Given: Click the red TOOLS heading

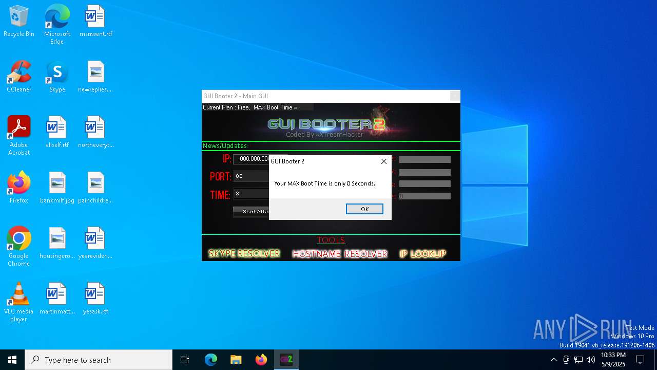Looking at the screenshot, I should tap(331, 240).
